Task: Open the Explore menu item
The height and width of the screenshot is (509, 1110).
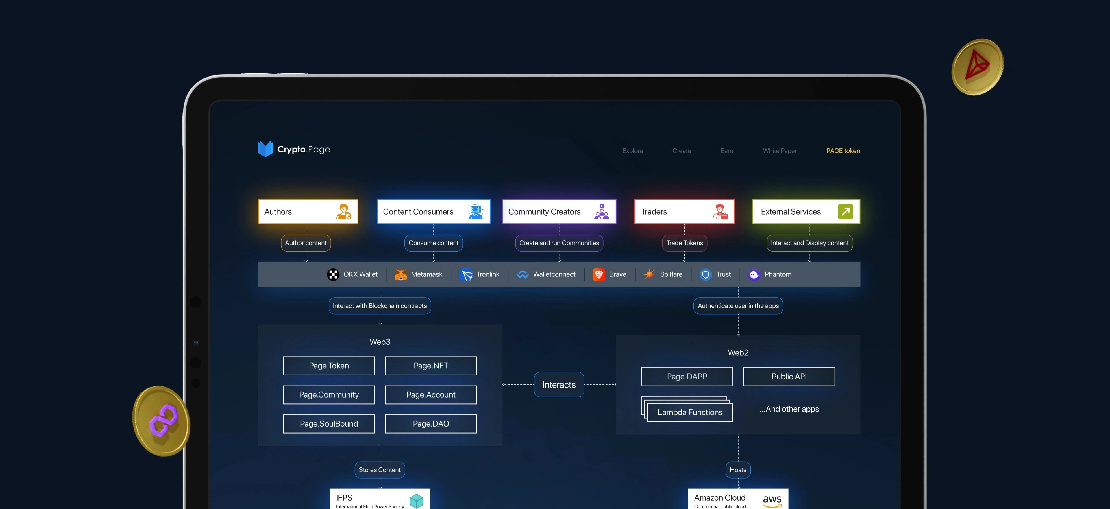Action: point(632,151)
